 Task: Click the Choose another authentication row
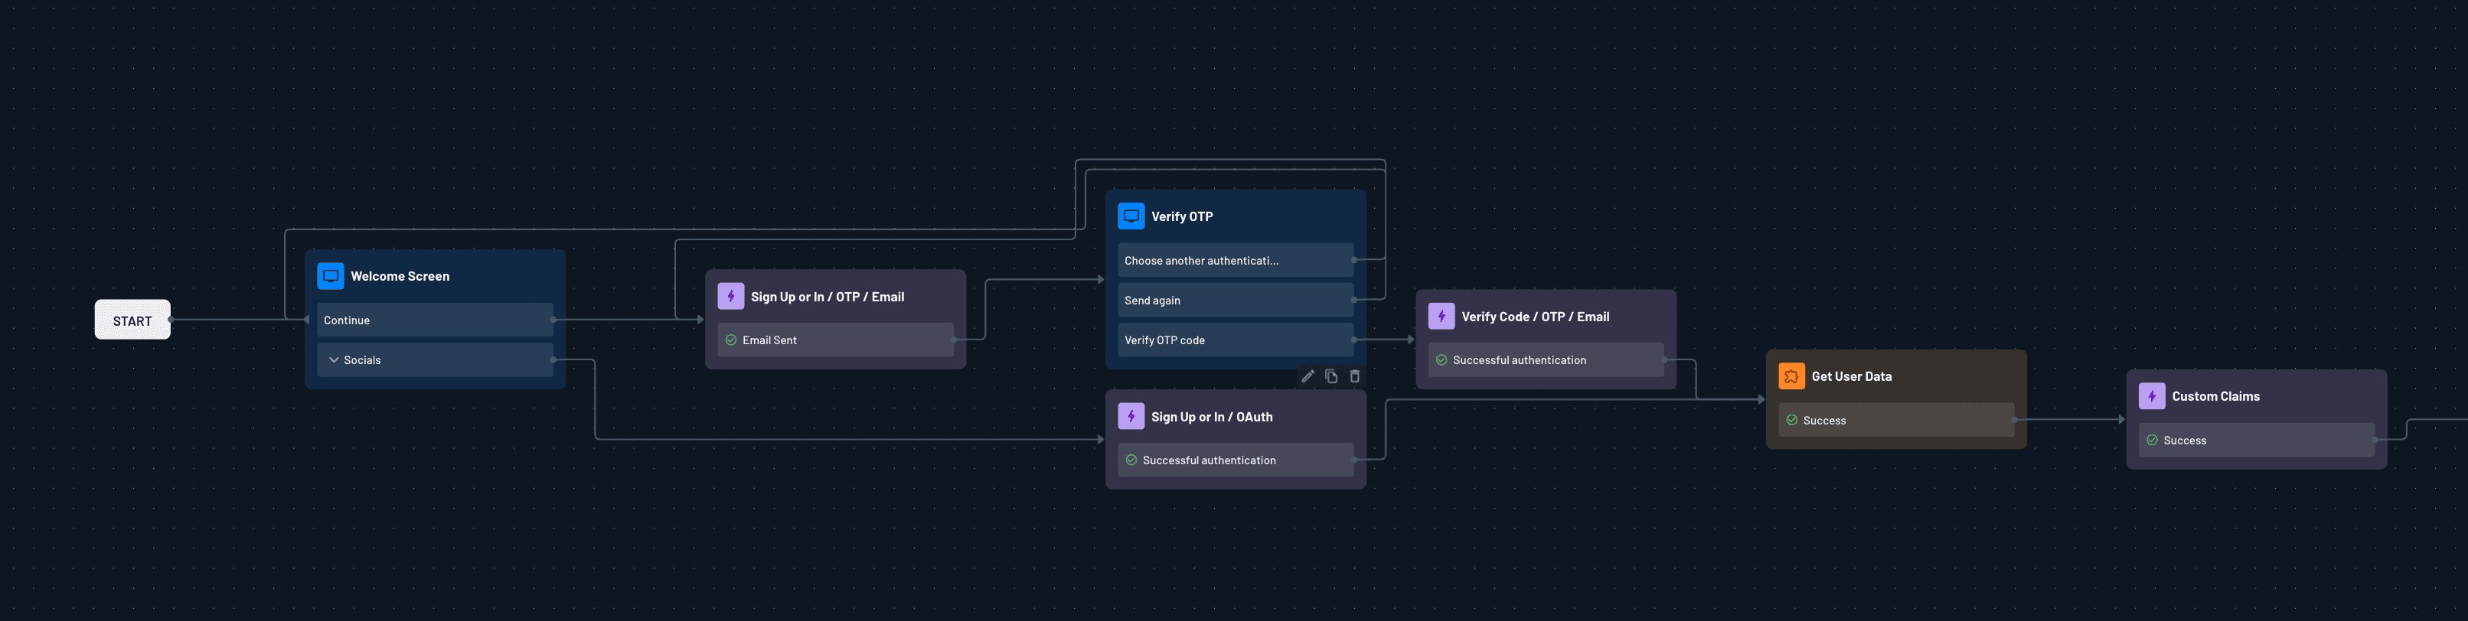pyautogui.click(x=1234, y=260)
